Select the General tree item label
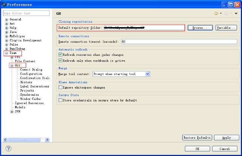 click(15, 19)
